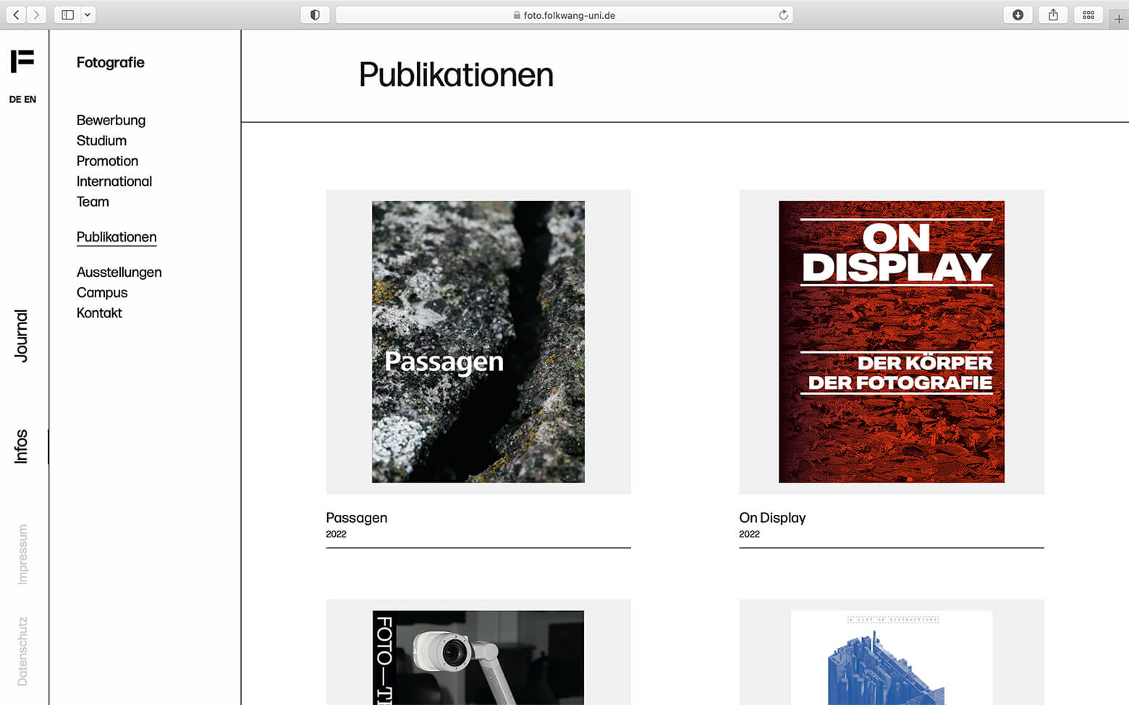This screenshot has width=1129, height=705.
Task: Go forward with Safari's forward arrow
Action: pyautogui.click(x=36, y=14)
